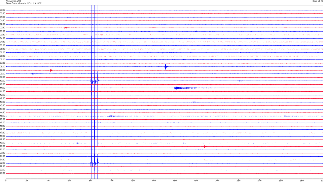Select the 21:00 trace time label
The width and height of the screenshot is (323, 182).
pos(2,156)
